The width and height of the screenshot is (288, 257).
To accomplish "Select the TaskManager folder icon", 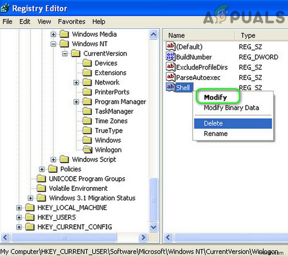I will coord(87,111).
